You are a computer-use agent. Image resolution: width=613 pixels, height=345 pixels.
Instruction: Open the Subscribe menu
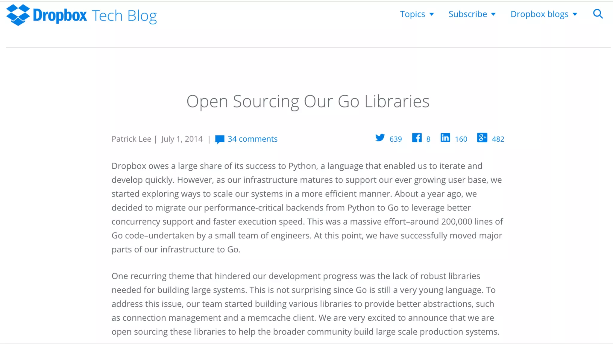[x=468, y=14]
